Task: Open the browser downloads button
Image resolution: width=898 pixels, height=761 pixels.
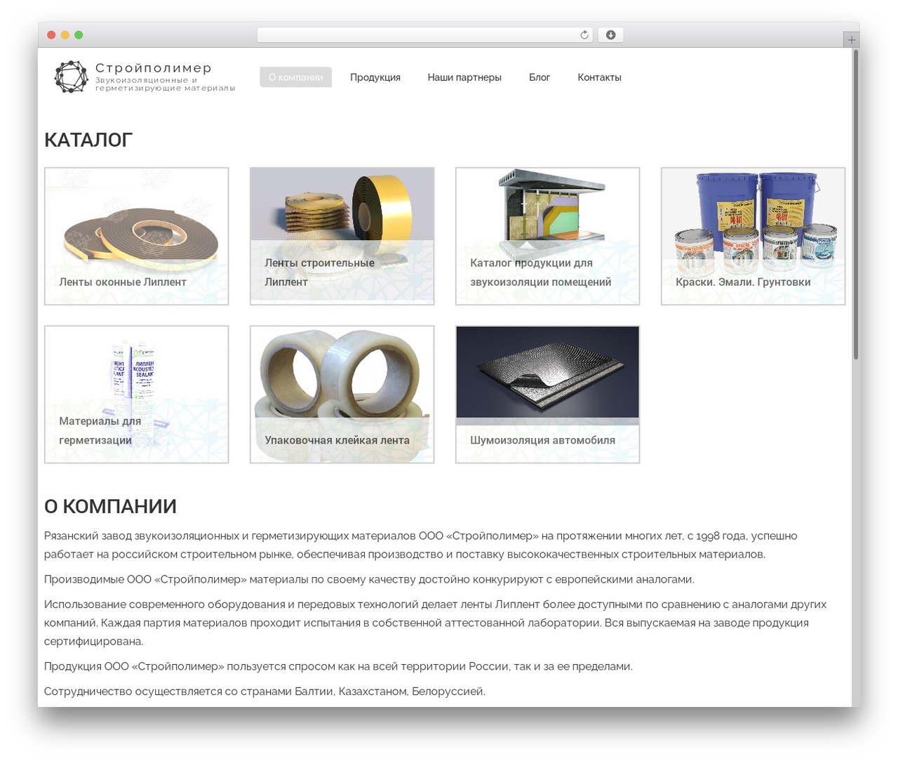Action: click(x=610, y=35)
